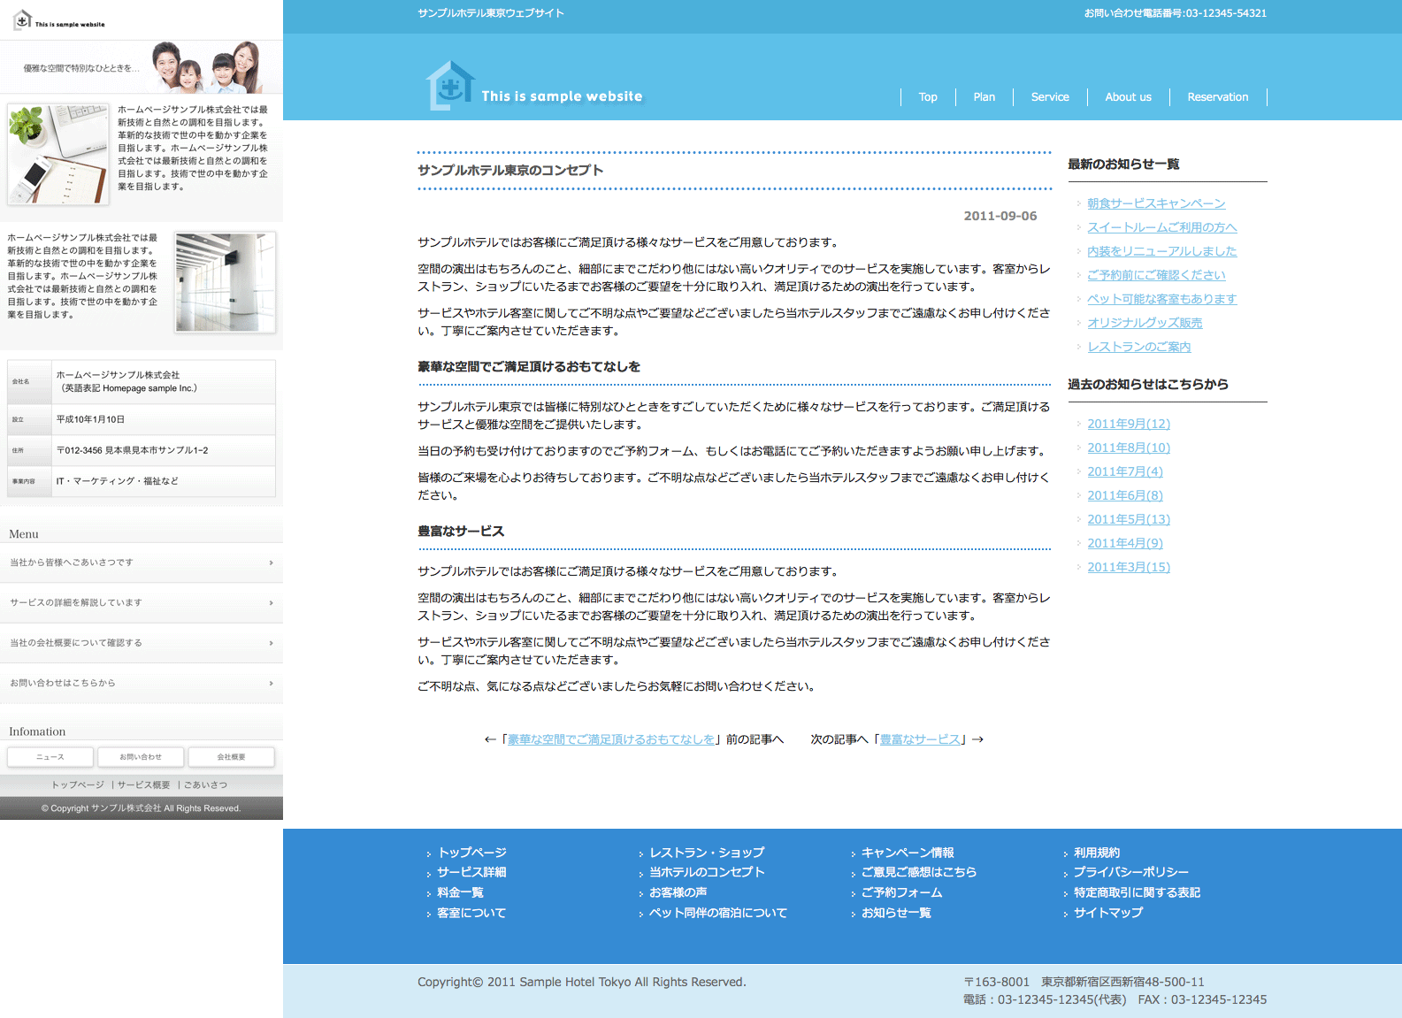The width and height of the screenshot is (1402, 1018).
Task: Open the 2011年9月(12) archive link
Action: click(1128, 424)
